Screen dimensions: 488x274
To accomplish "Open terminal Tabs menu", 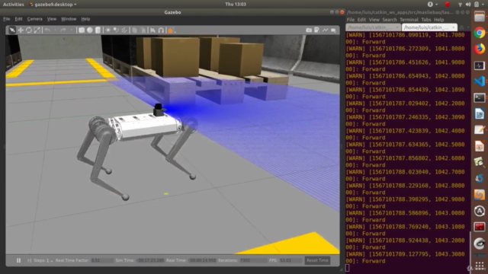I will [426, 20].
